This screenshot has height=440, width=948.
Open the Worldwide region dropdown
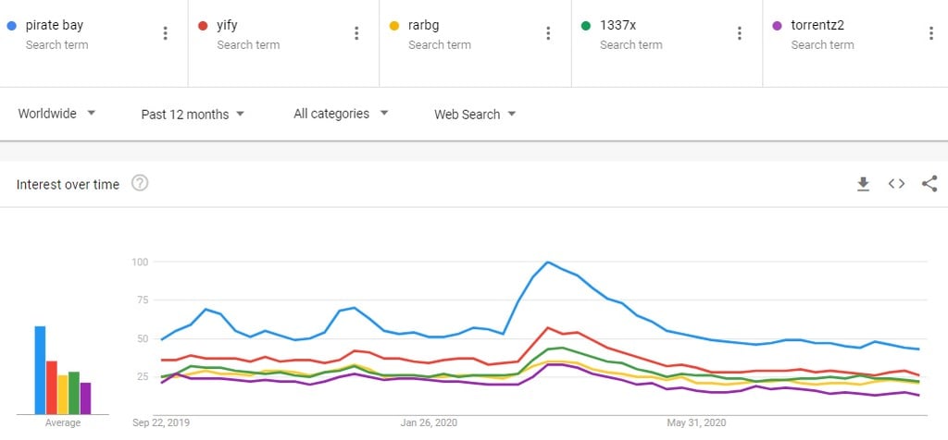click(56, 114)
